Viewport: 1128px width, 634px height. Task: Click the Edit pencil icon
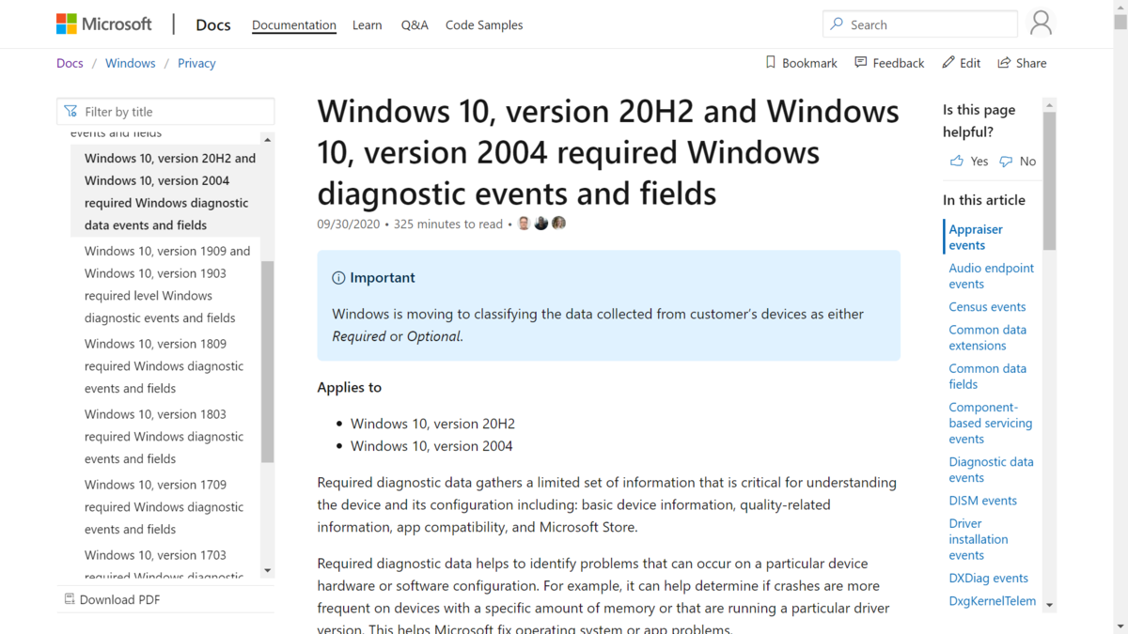(x=948, y=63)
